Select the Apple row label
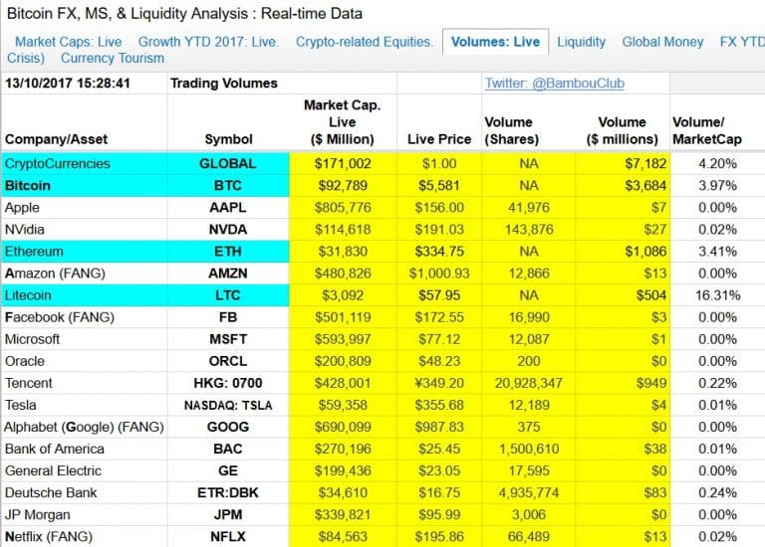Image resolution: width=765 pixels, height=547 pixels. tap(22, 208)
